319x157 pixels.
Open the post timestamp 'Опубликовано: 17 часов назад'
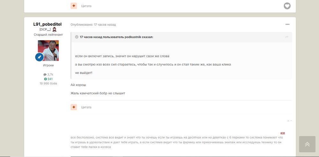coord(93,24)
